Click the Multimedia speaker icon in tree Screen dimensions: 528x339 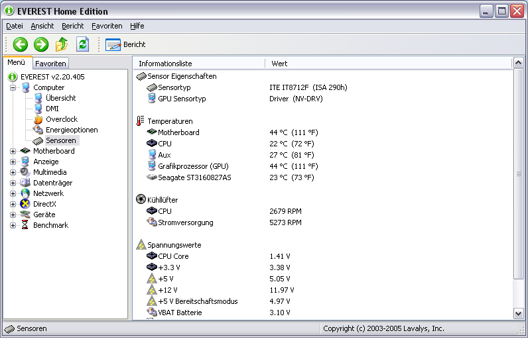tap(25, 172)
